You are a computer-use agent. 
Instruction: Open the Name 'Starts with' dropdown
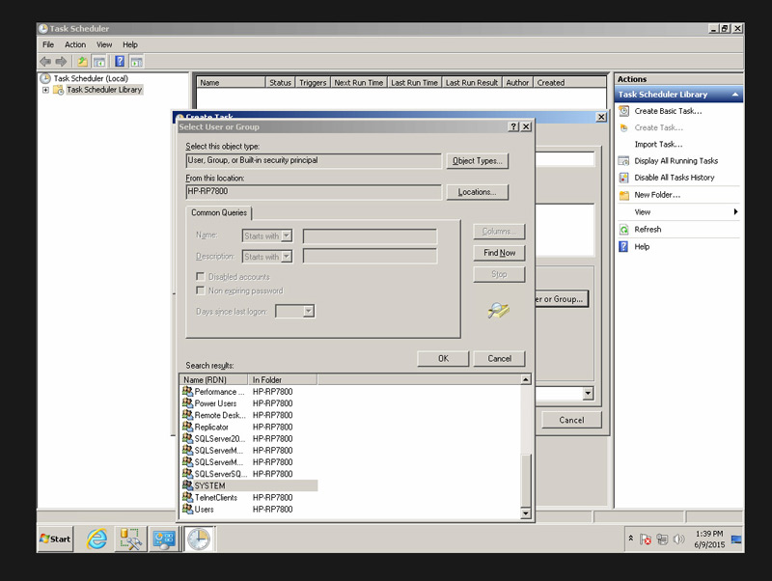click(x=286, y=235)
